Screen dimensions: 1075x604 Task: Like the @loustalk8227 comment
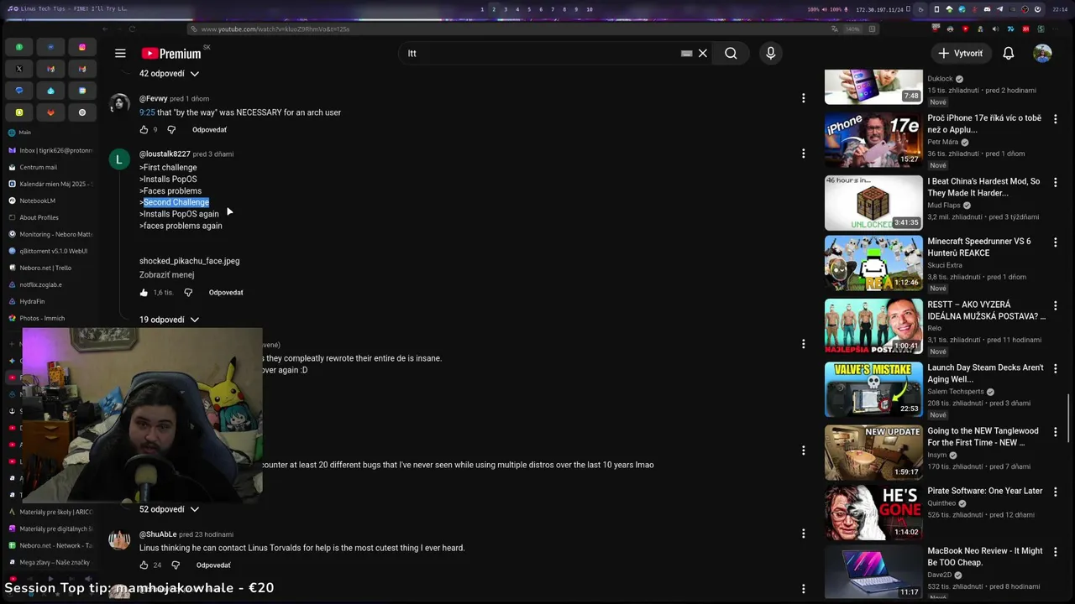pyautogui.click(x=144, y=293)
